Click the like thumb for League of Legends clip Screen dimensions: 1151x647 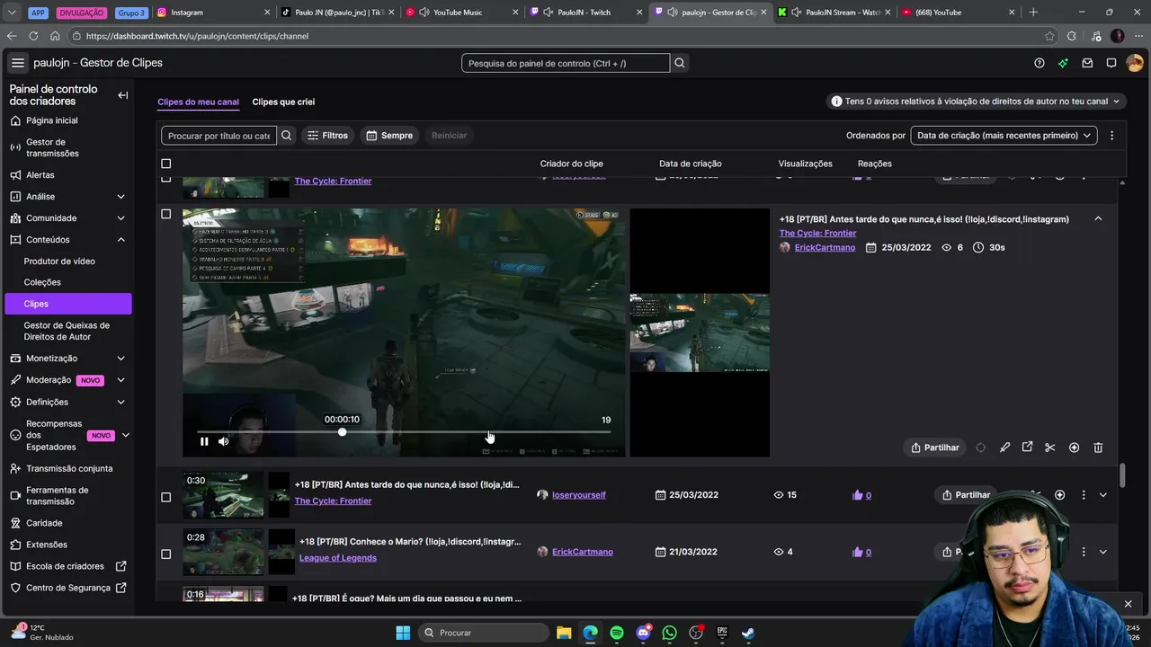(858, 552)
